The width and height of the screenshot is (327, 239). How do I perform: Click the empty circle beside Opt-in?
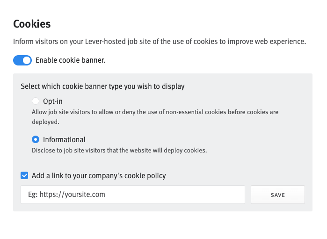tap(36, 101)
